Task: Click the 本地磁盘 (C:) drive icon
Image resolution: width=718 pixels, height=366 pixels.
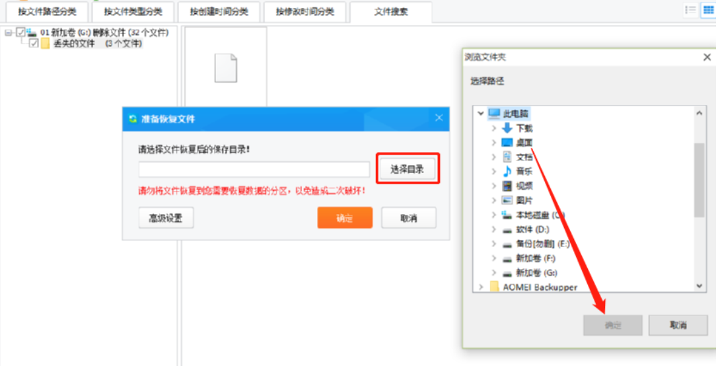Action: click(507, 214)
